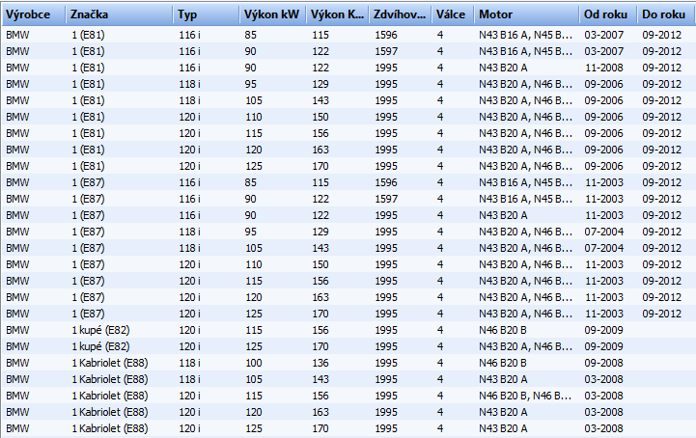The image size is (696, 438).
Task: Click the 129 cell in 1 (E87) row
Action: 320,233
